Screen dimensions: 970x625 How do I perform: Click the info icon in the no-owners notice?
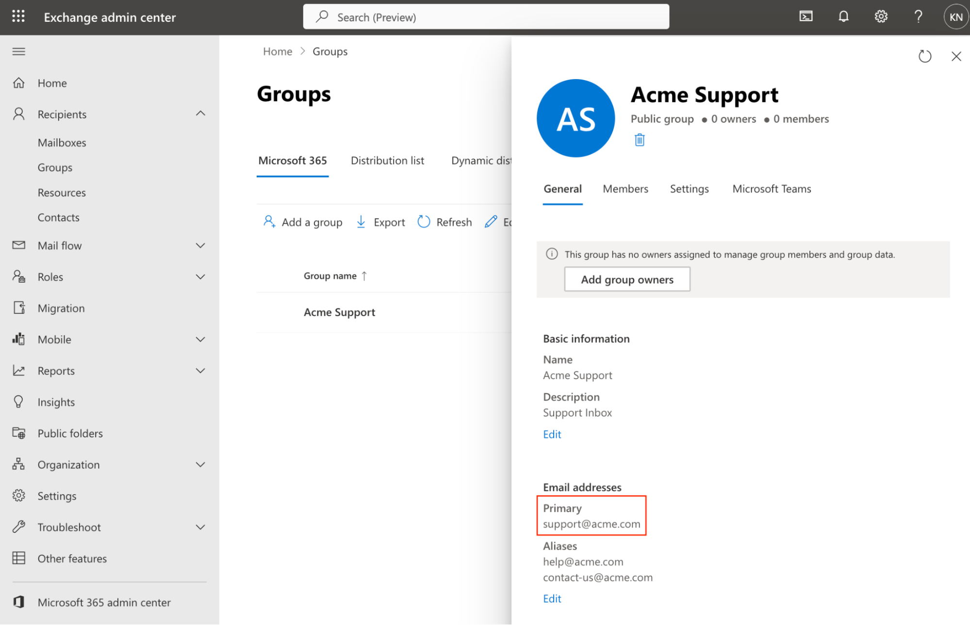coord(552,254)
